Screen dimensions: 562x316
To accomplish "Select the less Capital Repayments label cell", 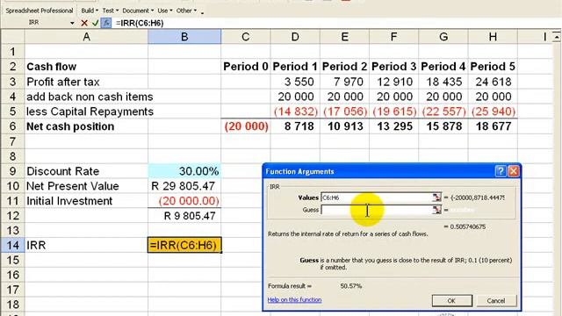I will click(86, 111).
